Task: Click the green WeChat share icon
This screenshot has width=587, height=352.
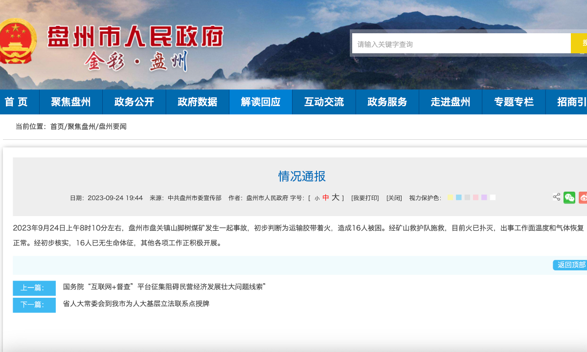Action: click(x=569, y=198)
